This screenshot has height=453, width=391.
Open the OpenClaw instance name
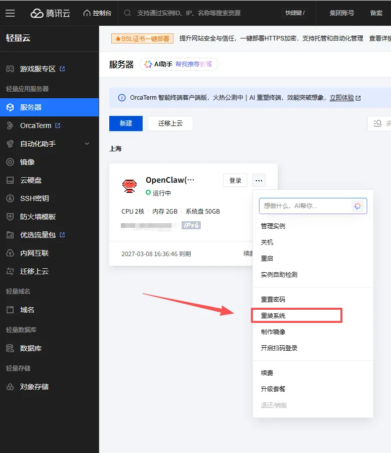[170, 180]
